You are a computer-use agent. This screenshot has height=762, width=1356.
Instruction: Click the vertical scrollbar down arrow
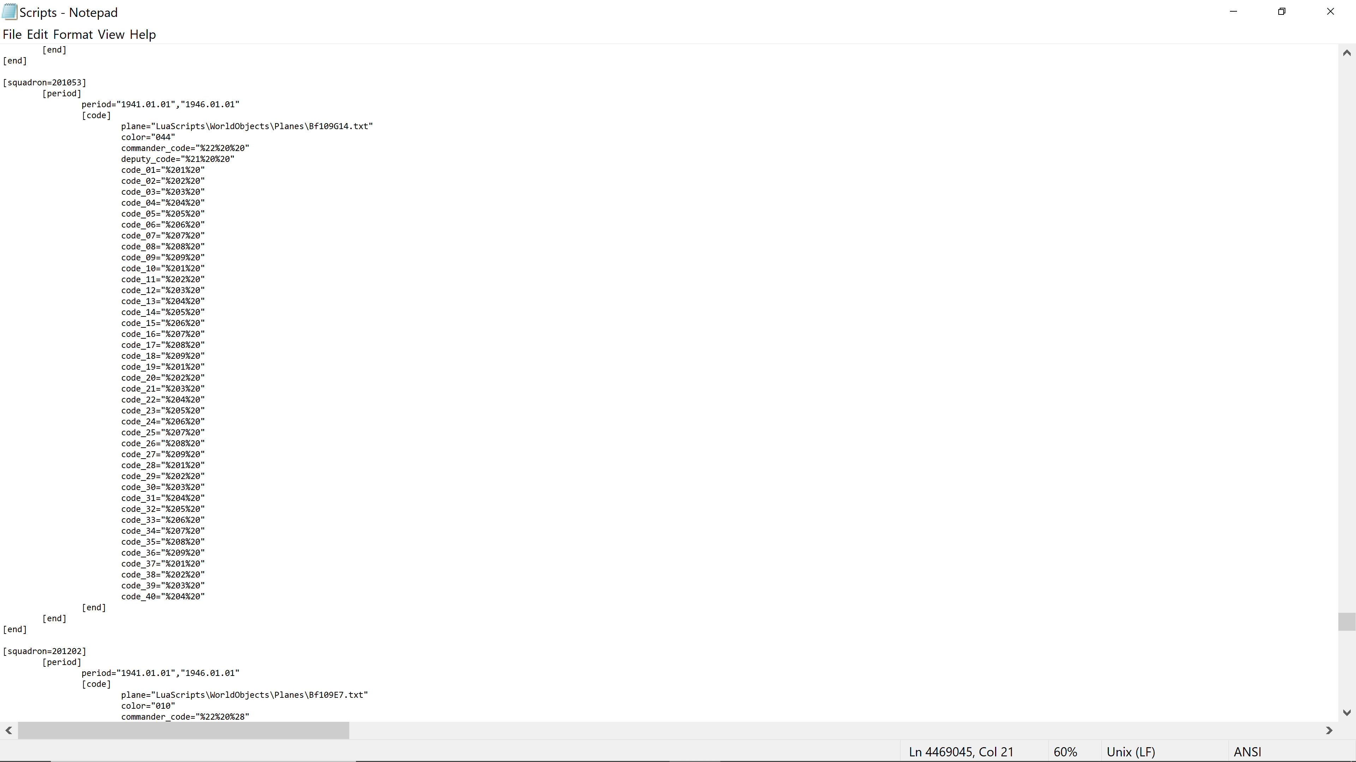pyautogui.click(x=1347, y=713)
